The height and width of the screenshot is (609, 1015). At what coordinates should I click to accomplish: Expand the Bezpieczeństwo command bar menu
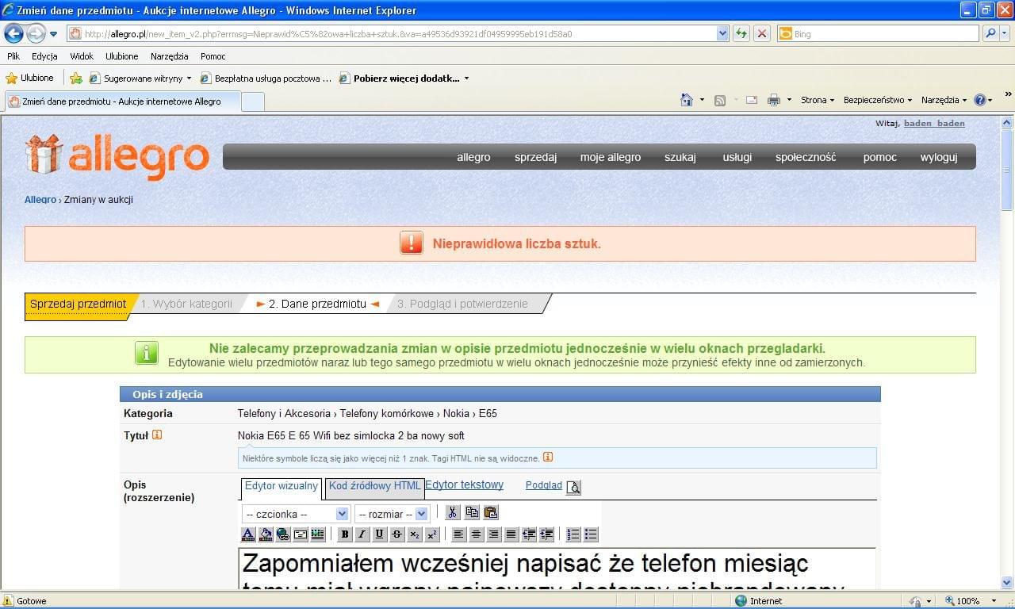(x=877, y=100)
